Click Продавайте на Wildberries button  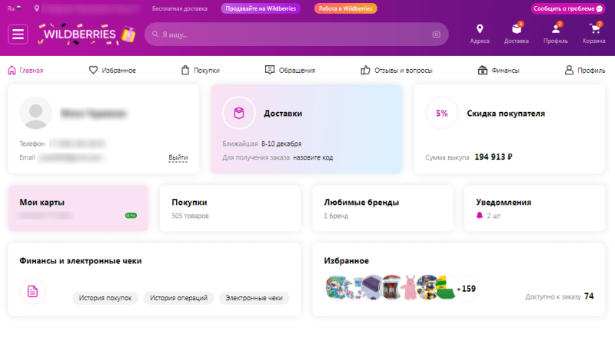[x=261, y=8]
